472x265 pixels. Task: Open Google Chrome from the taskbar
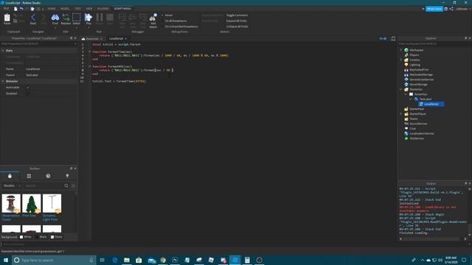pos(163,260)
